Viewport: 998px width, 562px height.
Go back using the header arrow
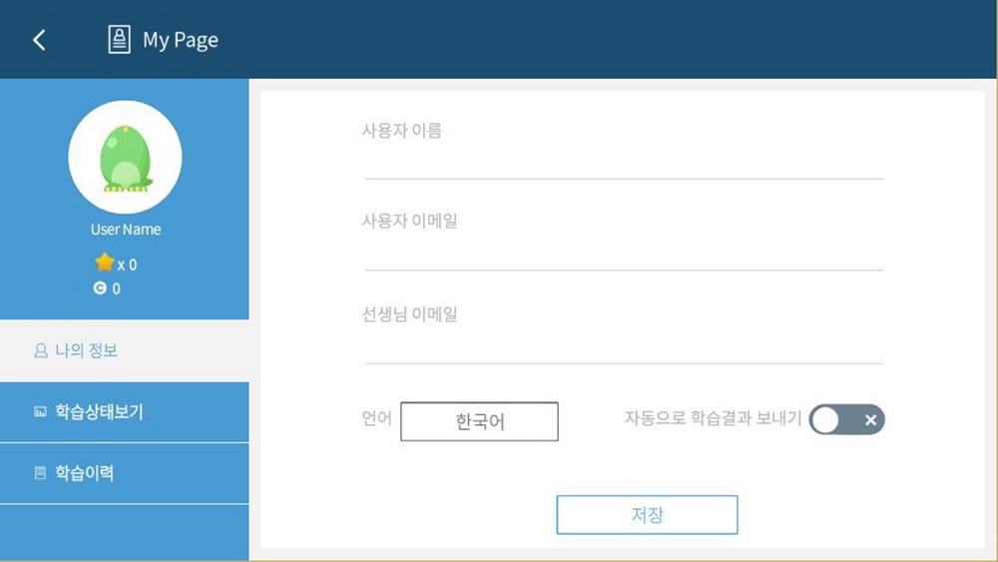[40, 40]
